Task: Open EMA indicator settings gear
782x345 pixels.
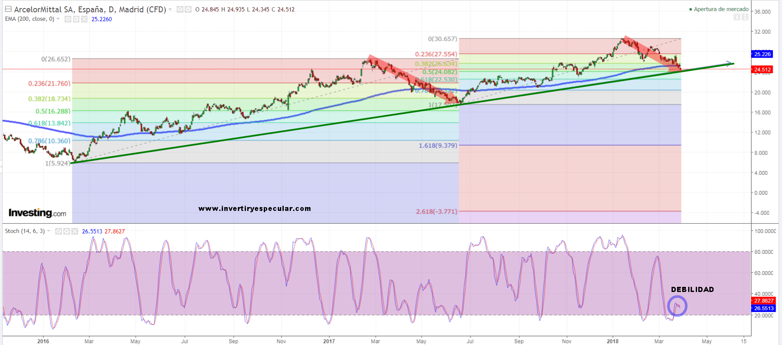Action: (76, 19)
